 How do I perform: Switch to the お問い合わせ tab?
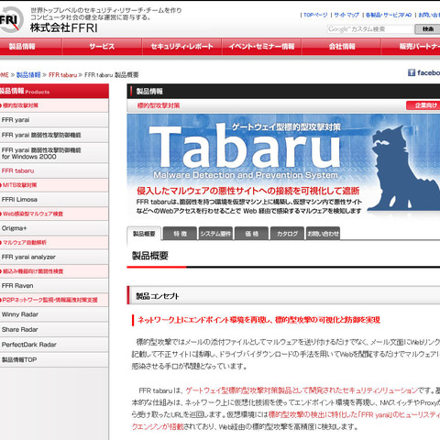[x=323, y=234]
